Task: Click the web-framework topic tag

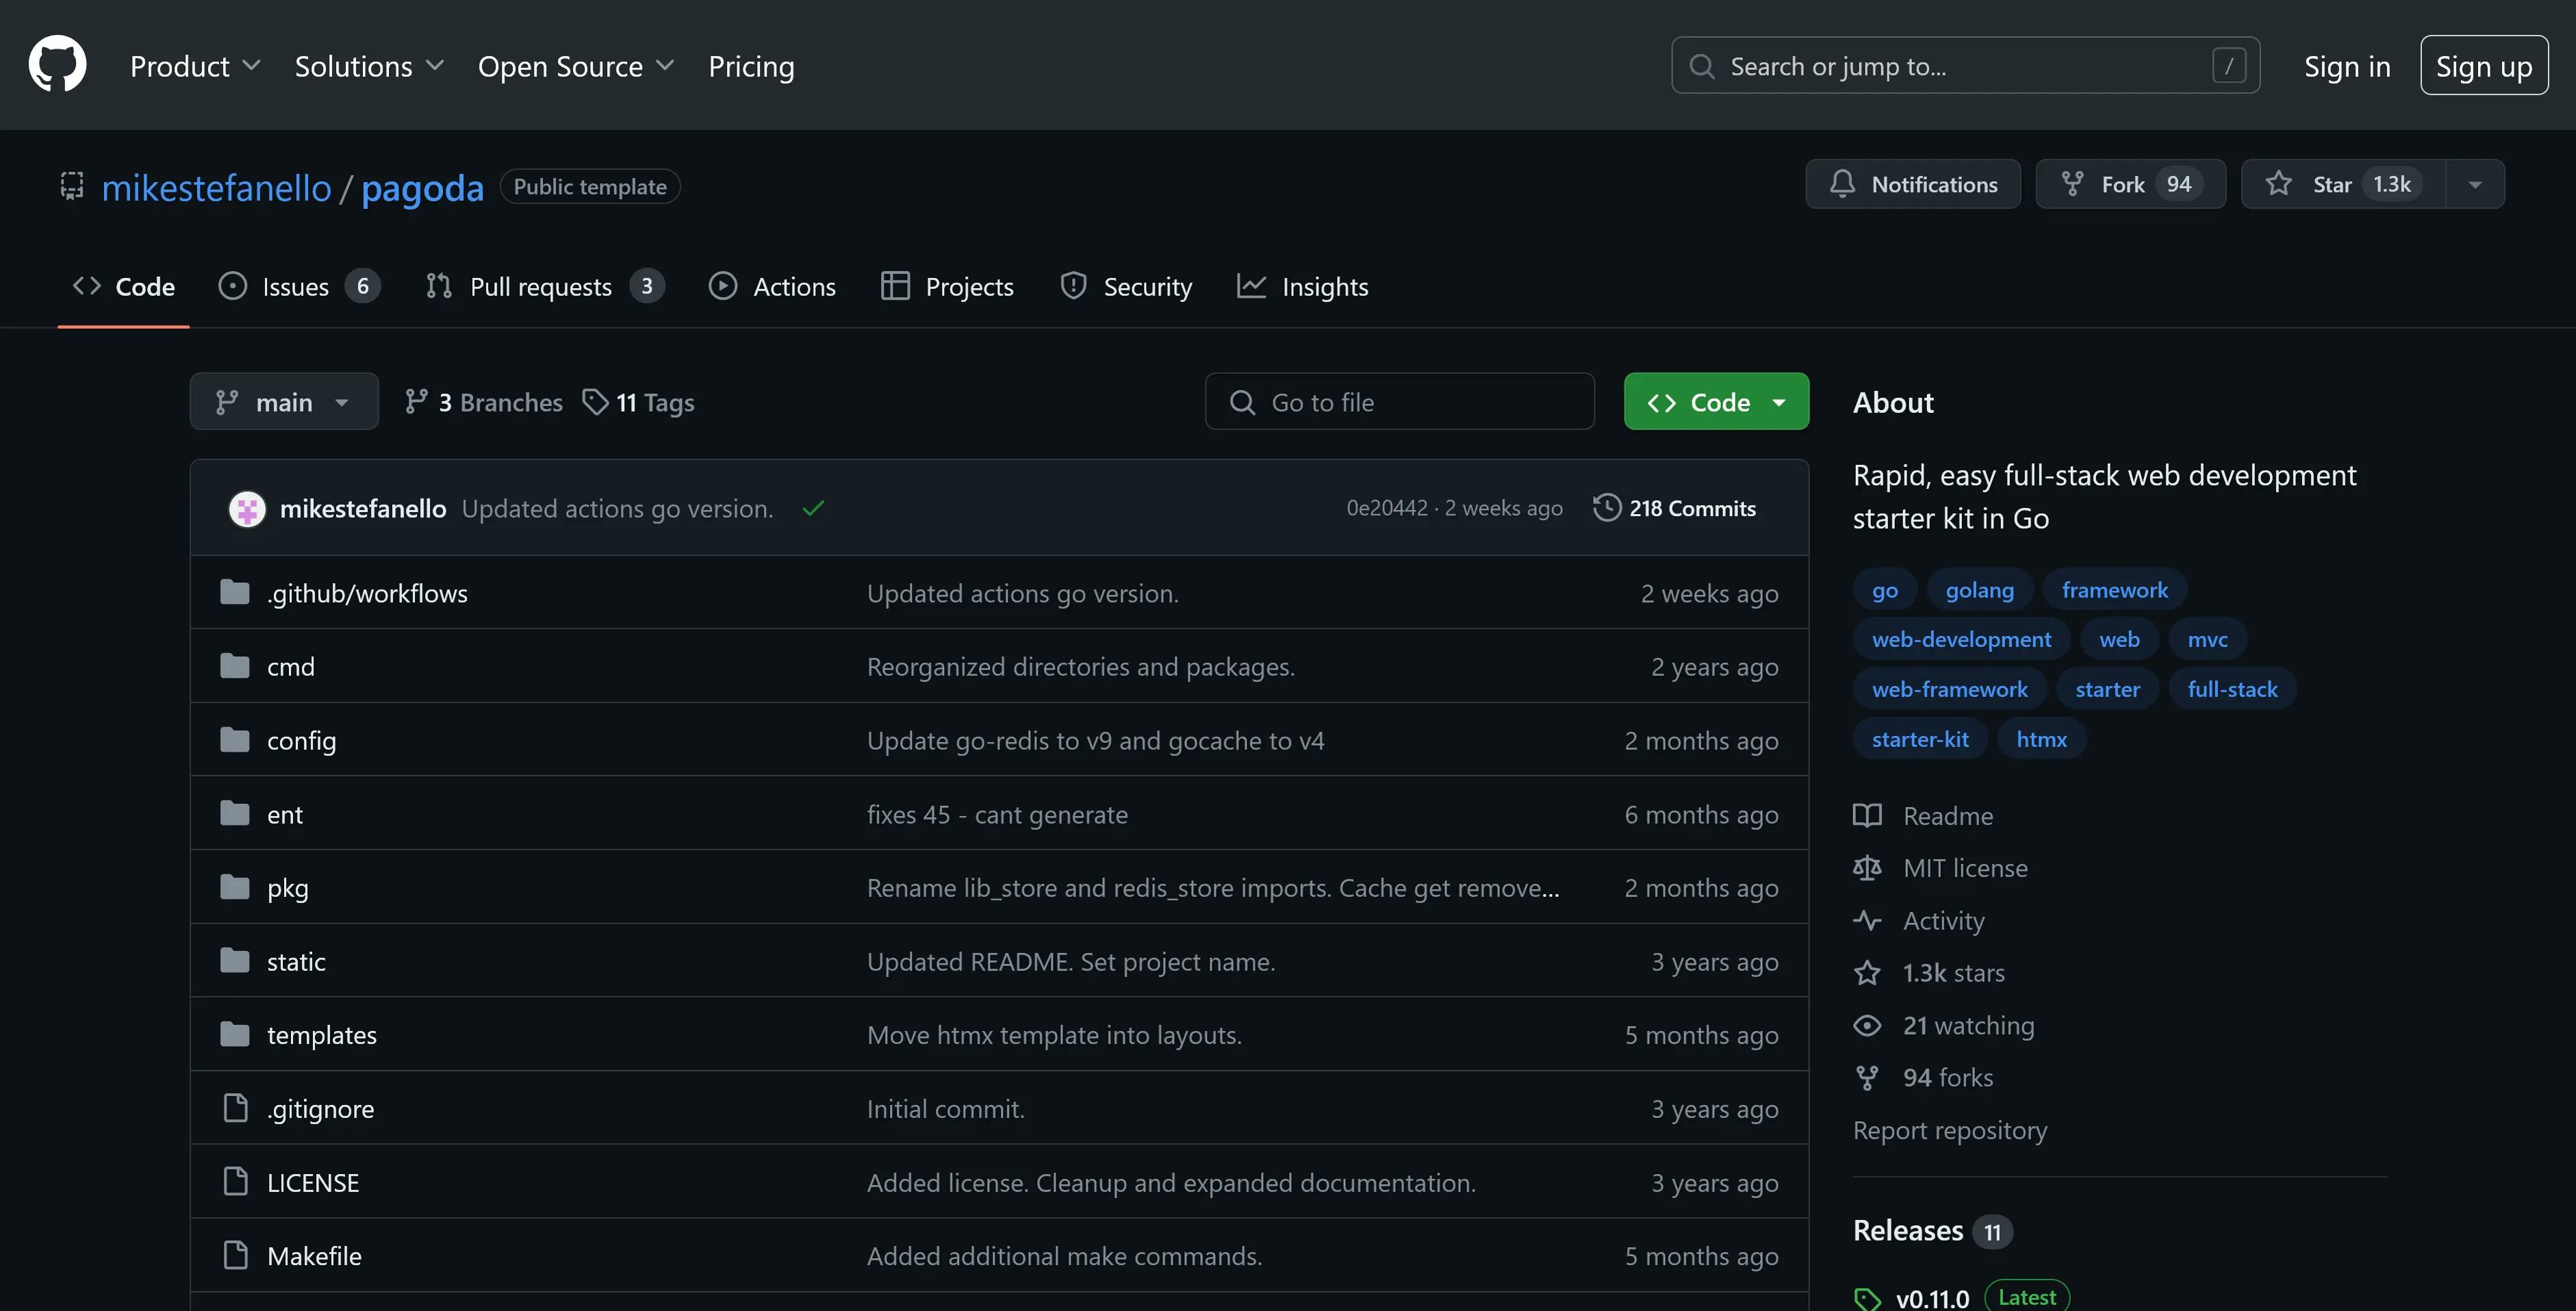Action: (1949, 689)
